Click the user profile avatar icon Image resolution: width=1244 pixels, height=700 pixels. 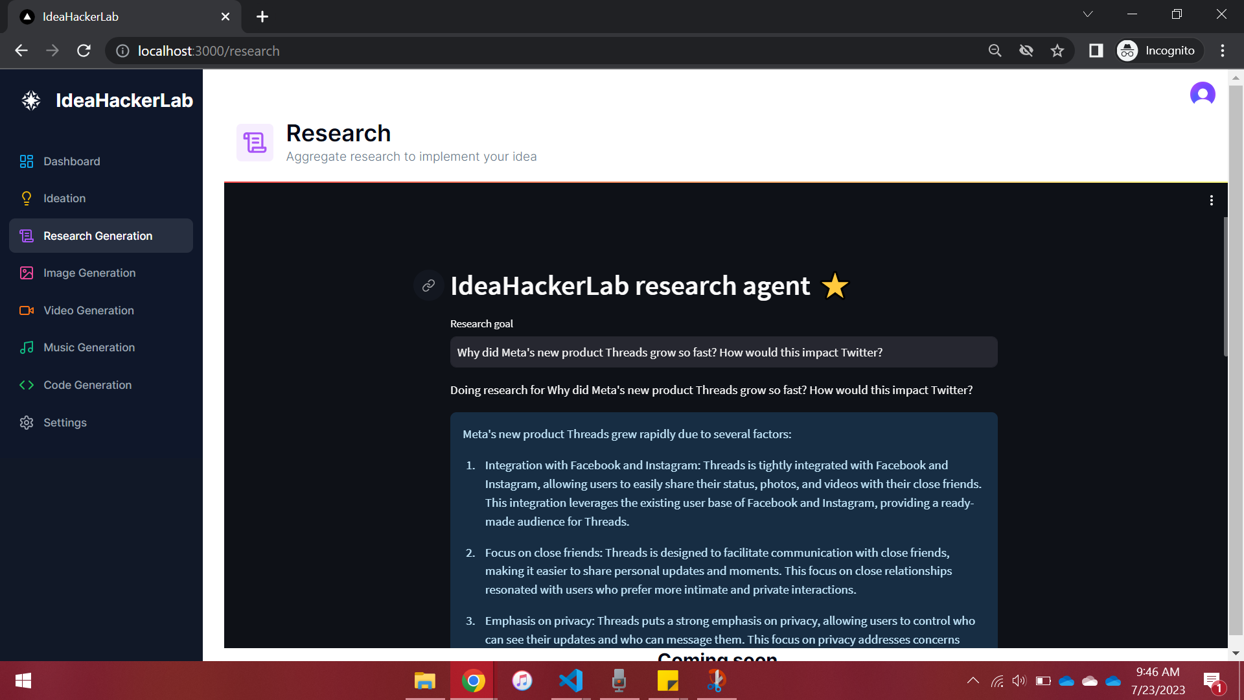1202,94
